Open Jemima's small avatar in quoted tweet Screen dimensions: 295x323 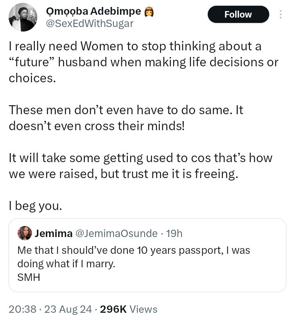tap(25, 233)
